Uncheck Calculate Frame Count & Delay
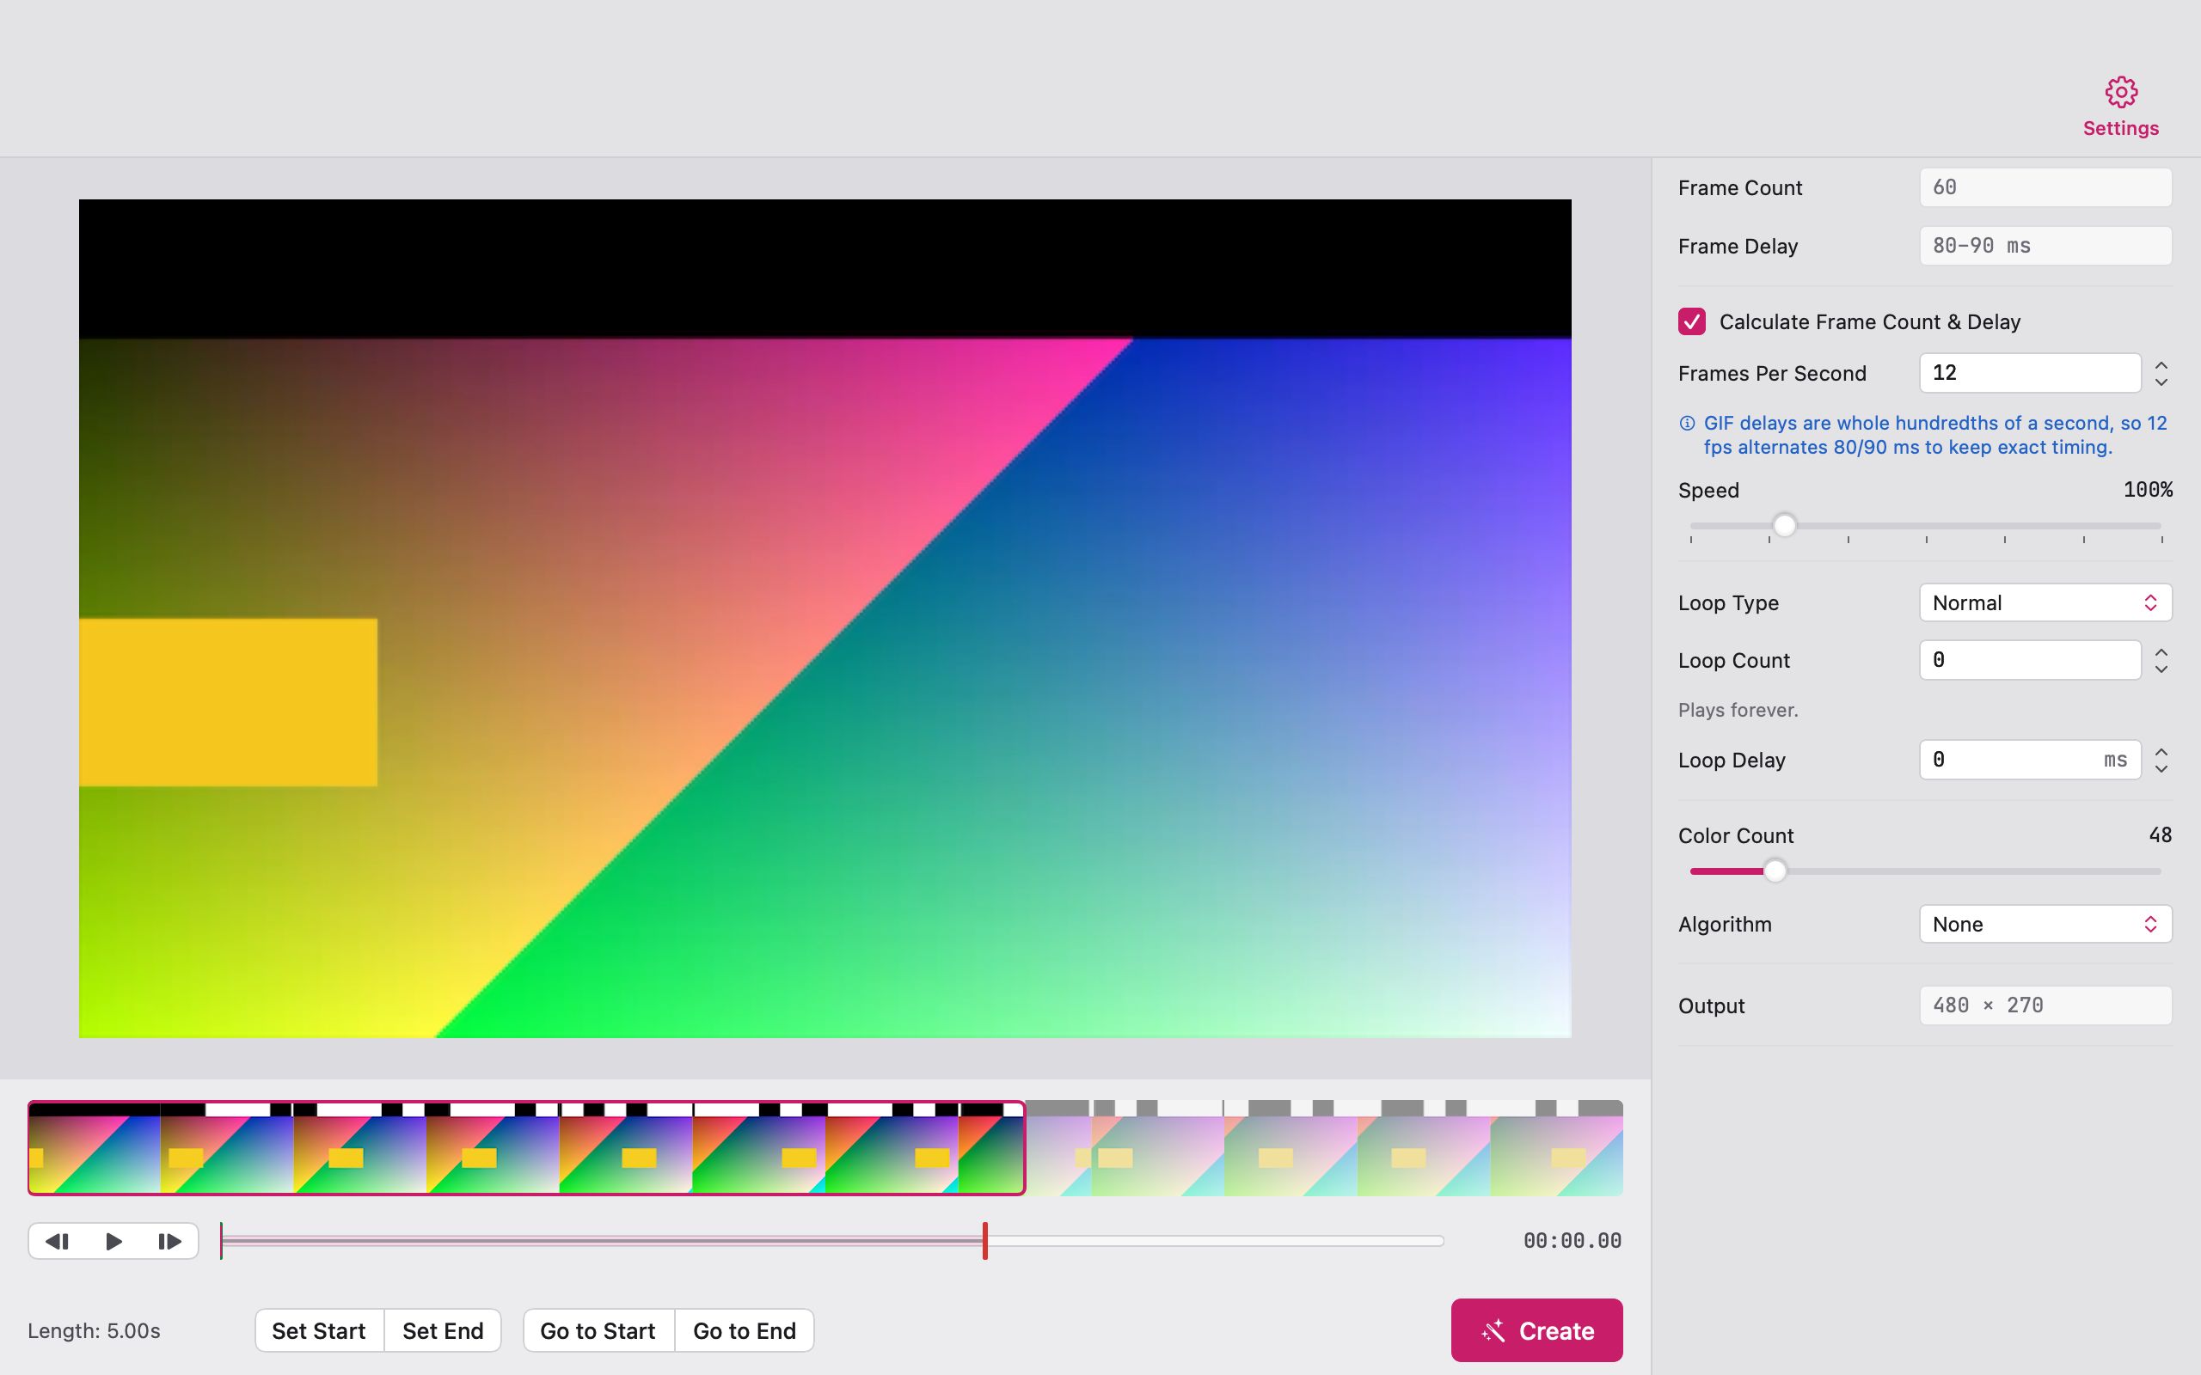The image size is (2201, 1375). [x=1692, y=322]
